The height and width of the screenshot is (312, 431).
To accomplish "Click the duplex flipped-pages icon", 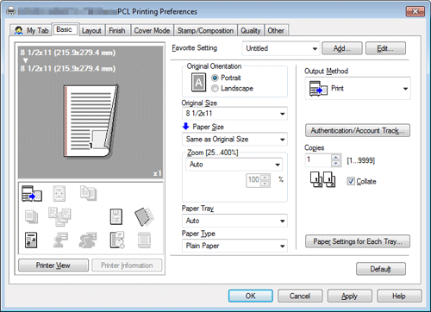I will [x=144, y=217].
